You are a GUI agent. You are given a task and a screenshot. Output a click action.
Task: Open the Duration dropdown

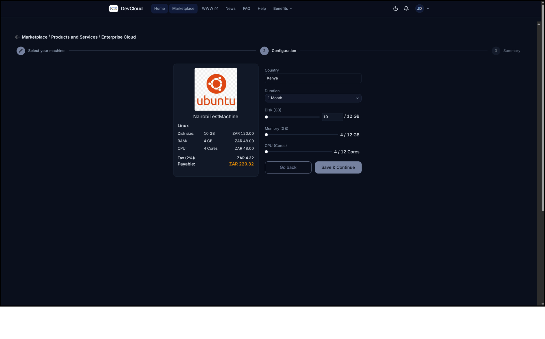(313, 98)
